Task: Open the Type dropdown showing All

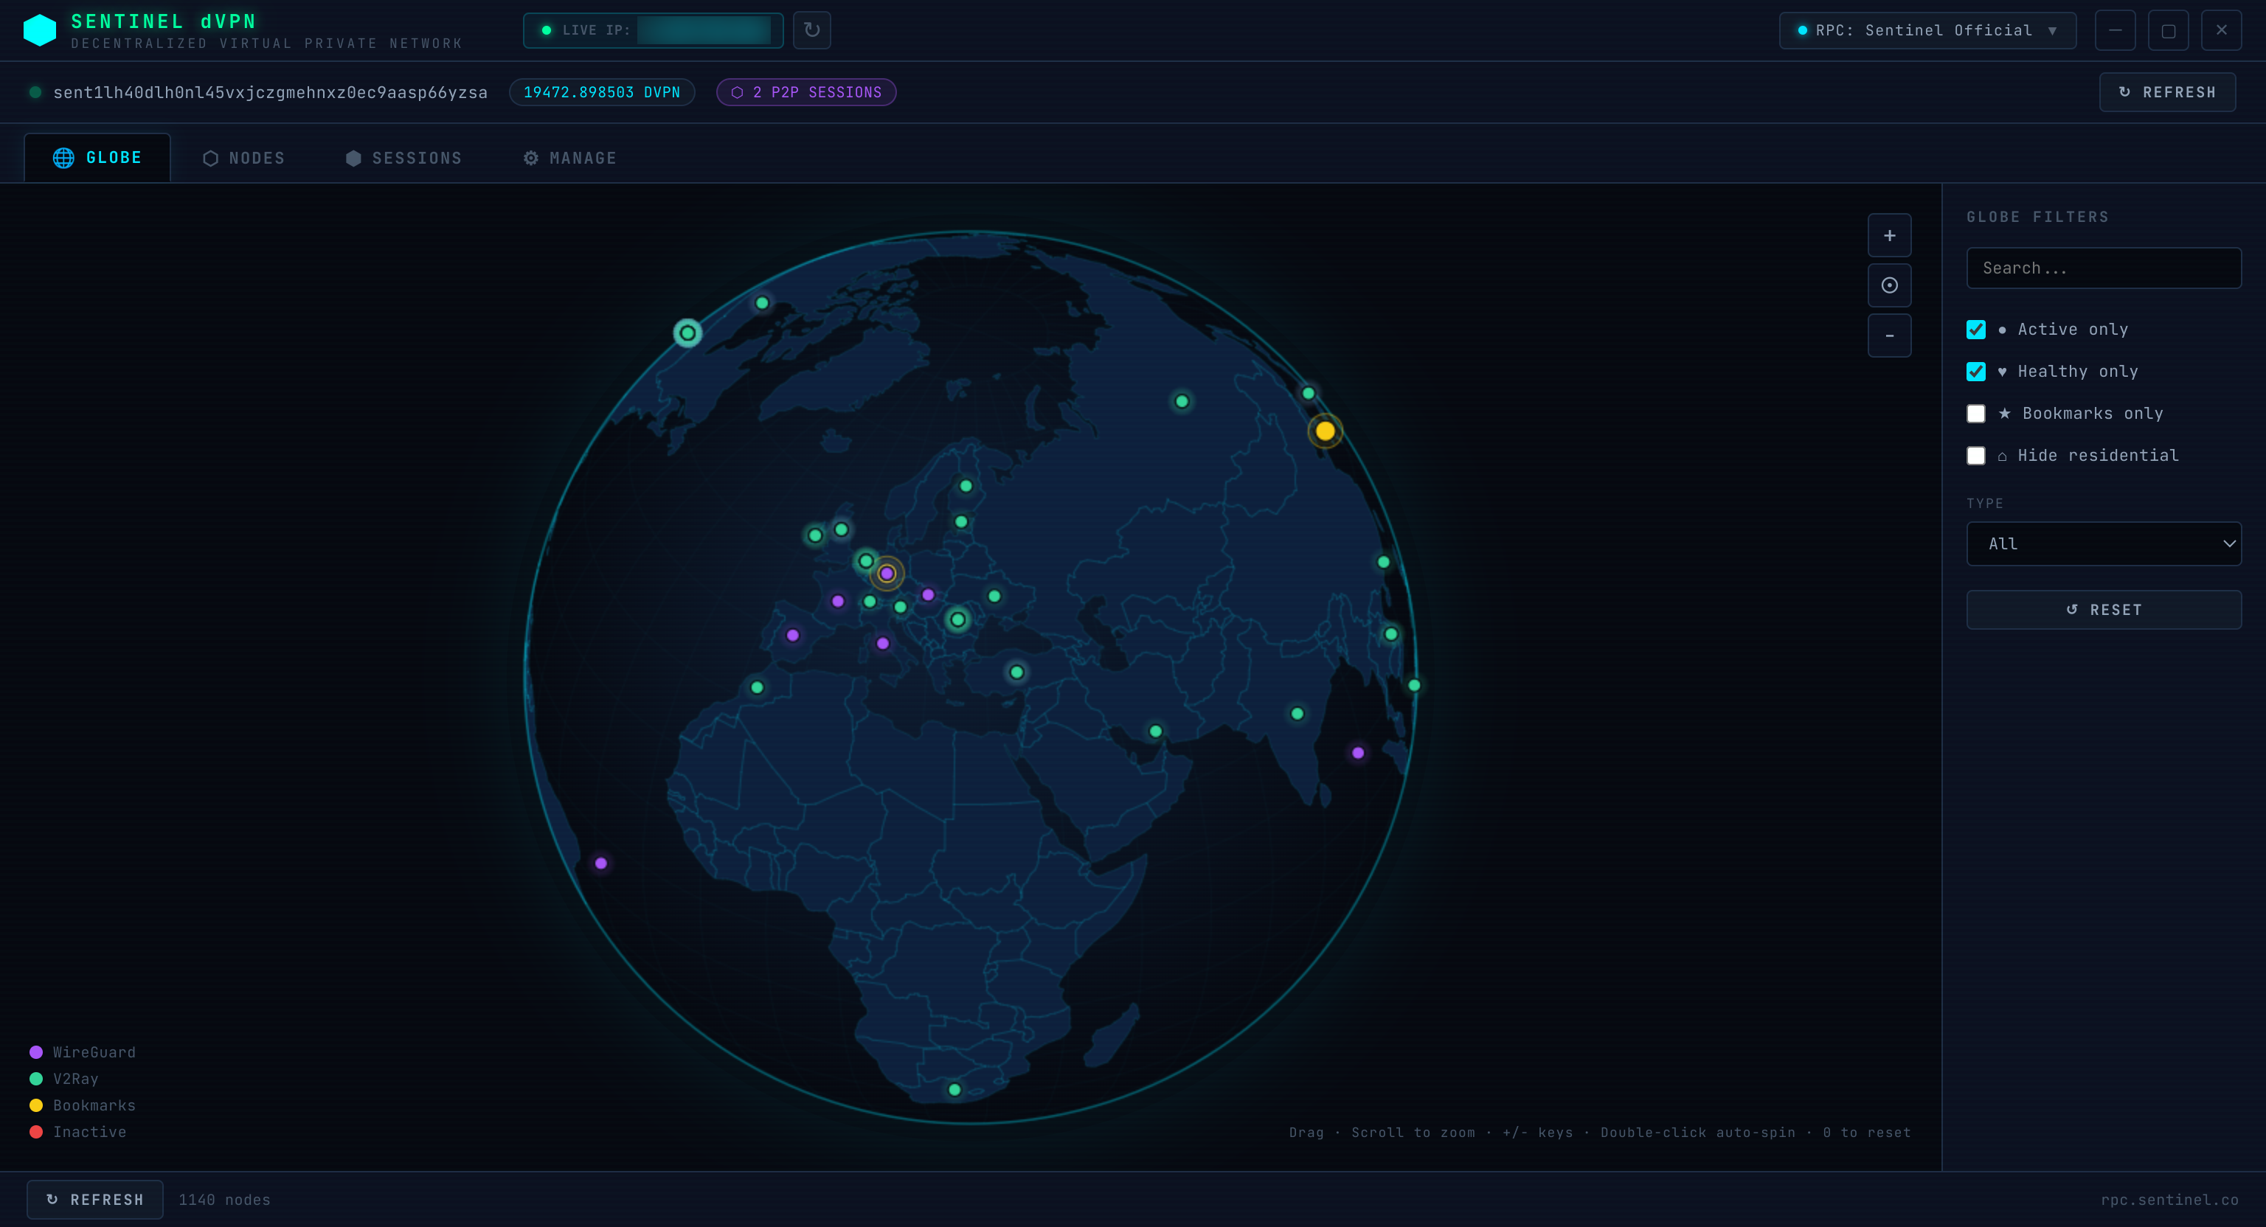Action: 2103,543
